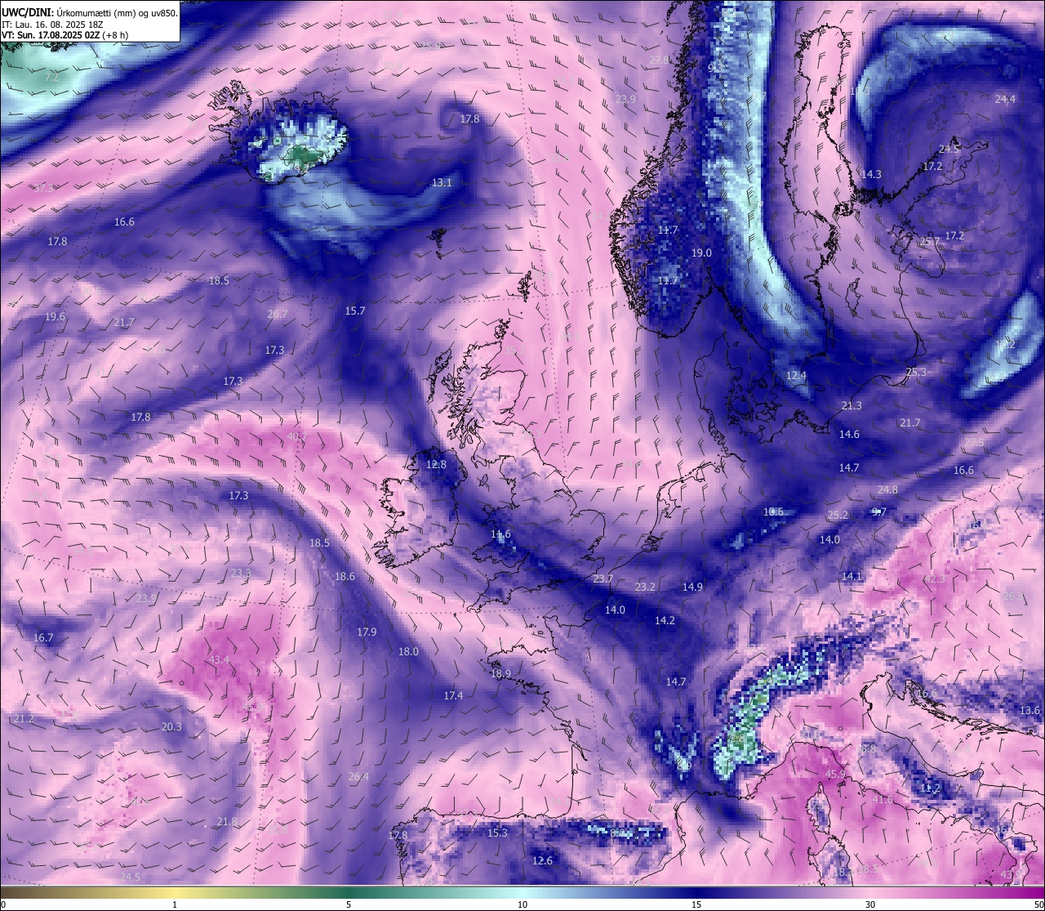Click the 18.0 value on the map
1045x911 pixels.
[x=408, y=652]
